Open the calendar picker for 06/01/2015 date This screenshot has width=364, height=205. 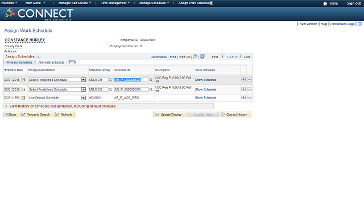[x=23, y=89]
